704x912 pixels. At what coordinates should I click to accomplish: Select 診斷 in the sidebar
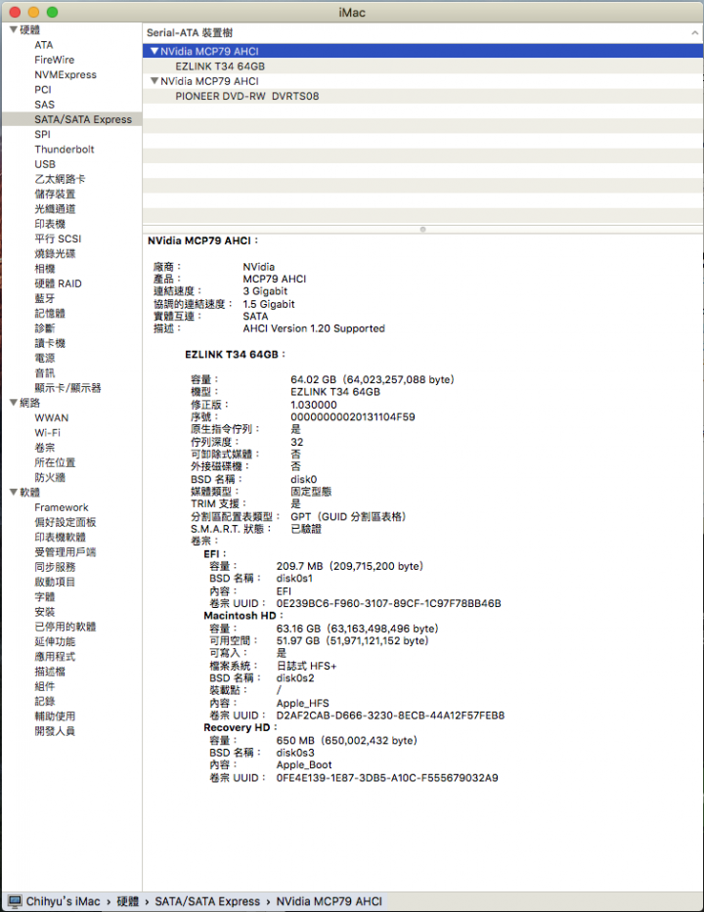coord(45,328)
